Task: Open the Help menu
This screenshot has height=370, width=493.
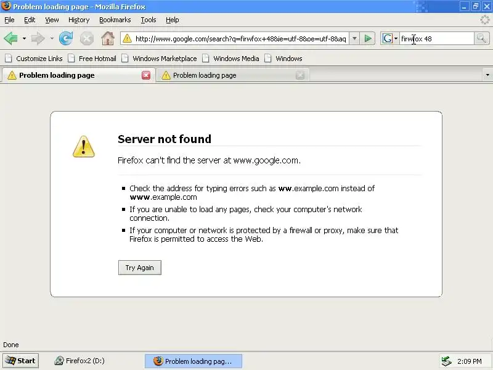Action: [173, 20]
